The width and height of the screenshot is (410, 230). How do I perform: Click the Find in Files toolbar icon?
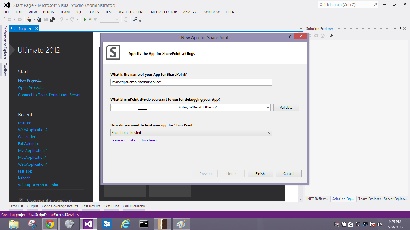(x=135, y=19)
